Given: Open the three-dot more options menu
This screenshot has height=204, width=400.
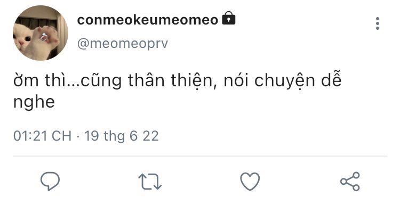Looking at the screenshot, I should click(x=378, y=23).
